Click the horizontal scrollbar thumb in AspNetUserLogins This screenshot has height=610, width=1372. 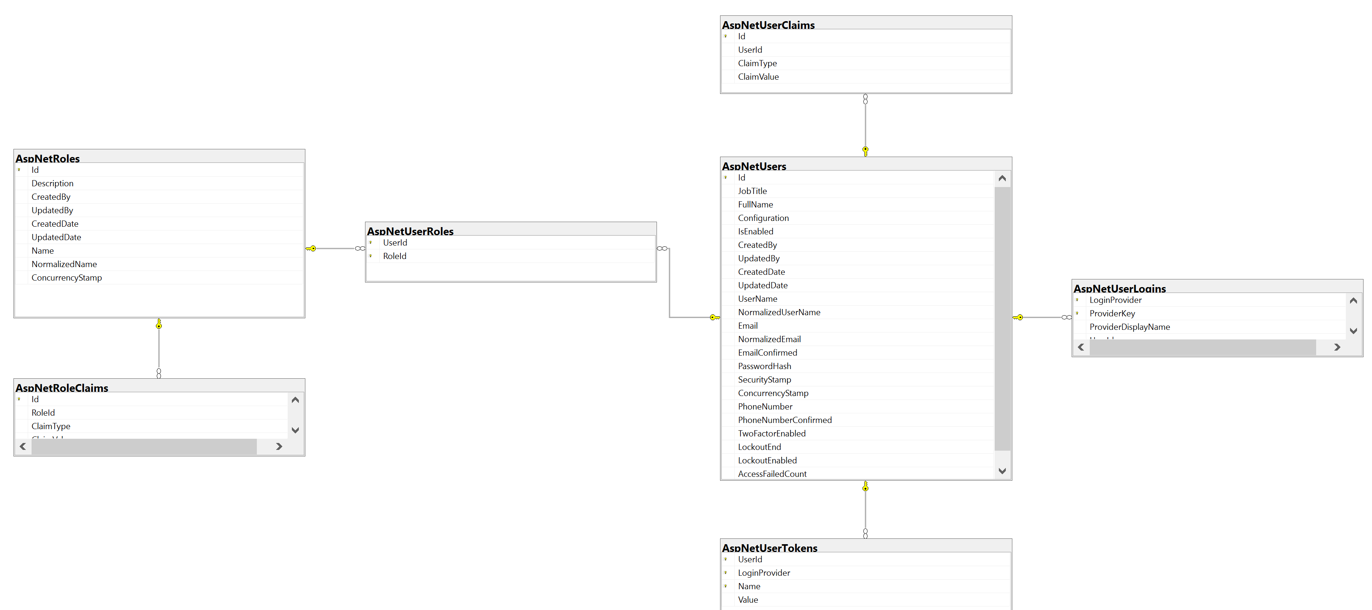(1203, 347)
